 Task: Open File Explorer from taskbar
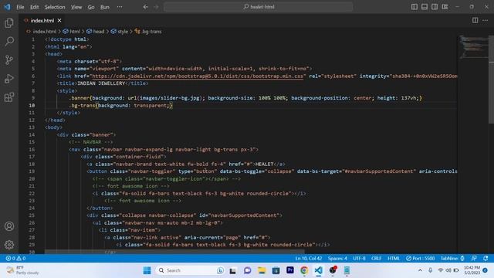262,270
